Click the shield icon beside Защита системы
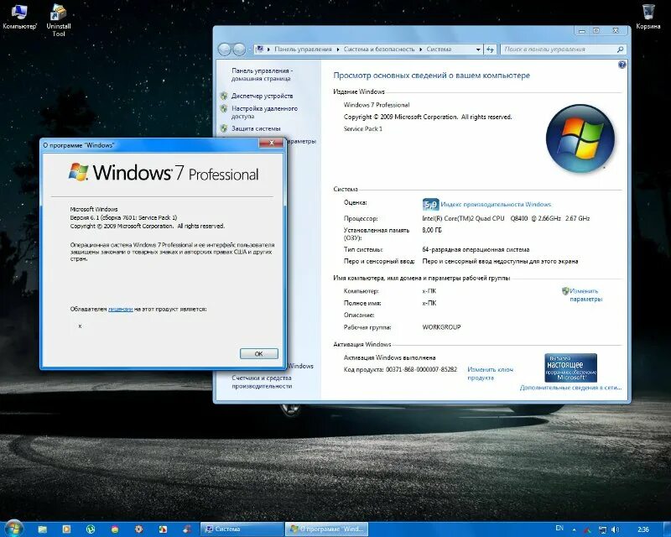The image size is (671, 537). click(x=224, y=128)
